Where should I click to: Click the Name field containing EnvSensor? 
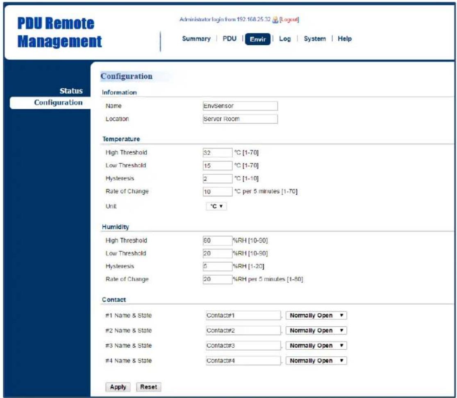tap(240, 106)
